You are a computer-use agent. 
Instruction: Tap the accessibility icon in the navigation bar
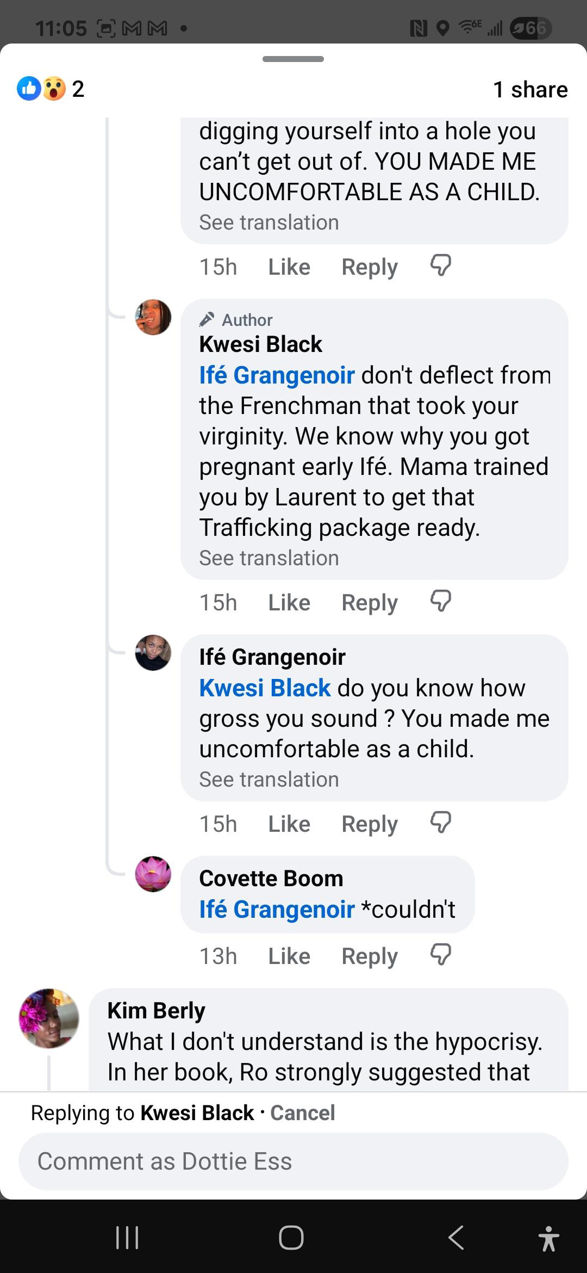tap(548, 1238)
